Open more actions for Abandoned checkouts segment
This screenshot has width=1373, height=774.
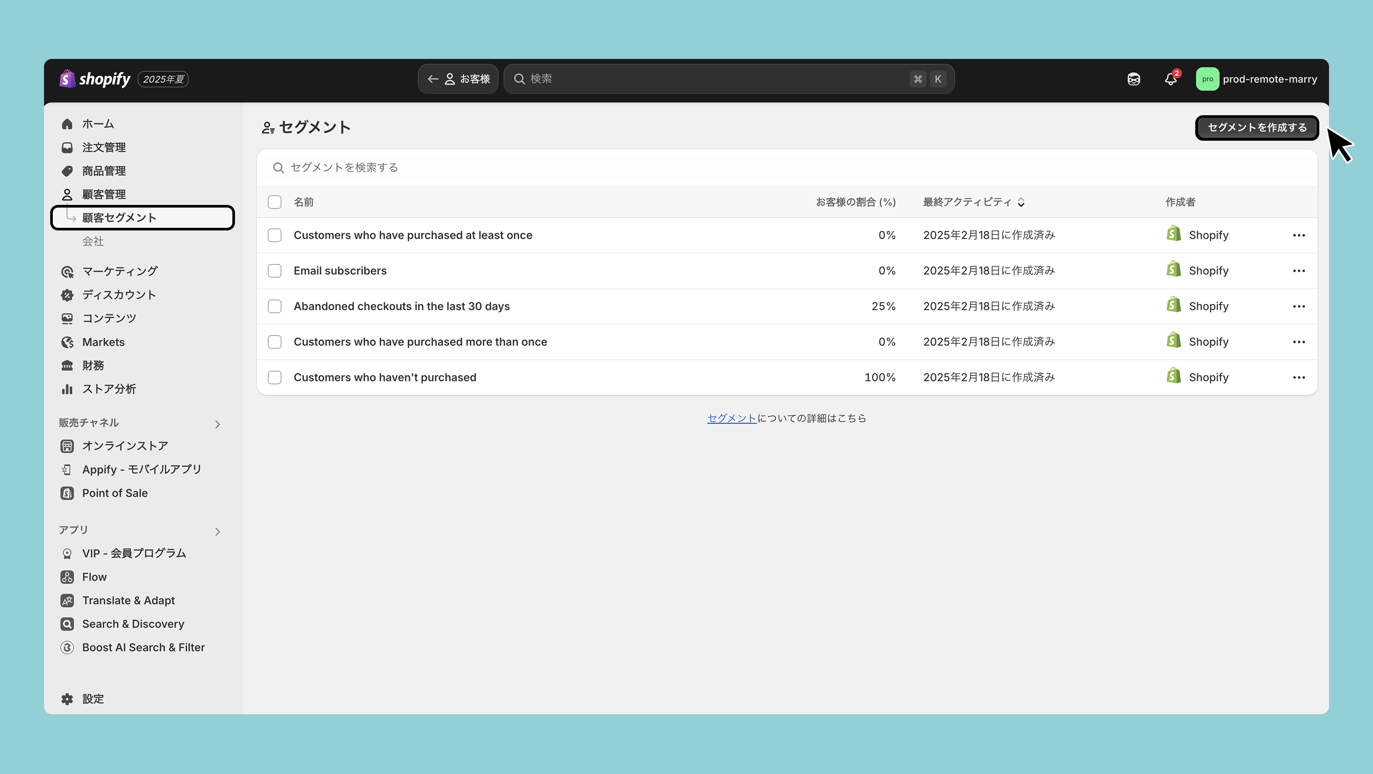coord(1298,306)
